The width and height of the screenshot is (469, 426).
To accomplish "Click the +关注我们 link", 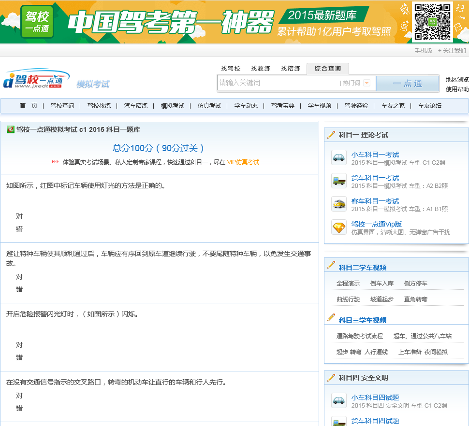I will (x=452, y=51).
